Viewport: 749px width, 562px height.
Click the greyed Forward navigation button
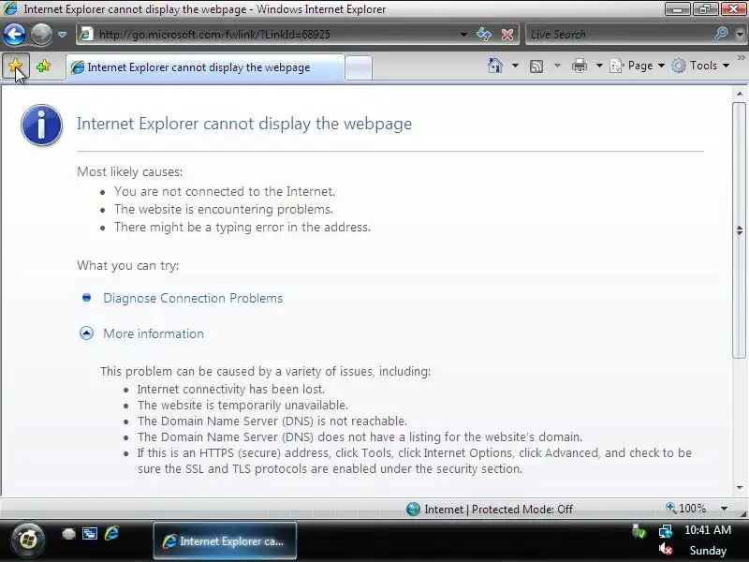coord(41,35)
